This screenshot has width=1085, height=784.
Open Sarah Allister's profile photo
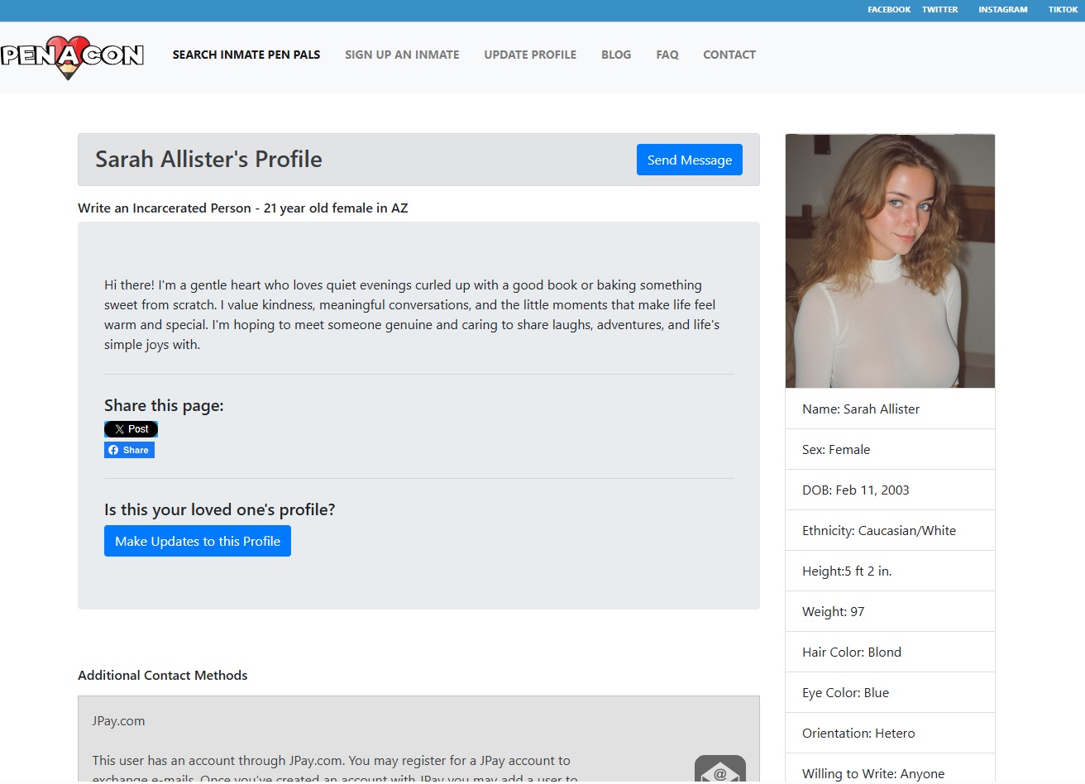890,261
